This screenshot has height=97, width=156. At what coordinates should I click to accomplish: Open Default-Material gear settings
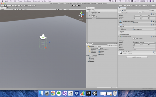tap(155, 52)
